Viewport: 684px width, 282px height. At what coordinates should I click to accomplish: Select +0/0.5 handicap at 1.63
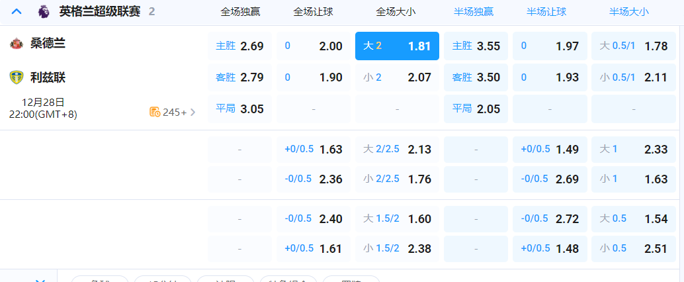click(313, 150)
